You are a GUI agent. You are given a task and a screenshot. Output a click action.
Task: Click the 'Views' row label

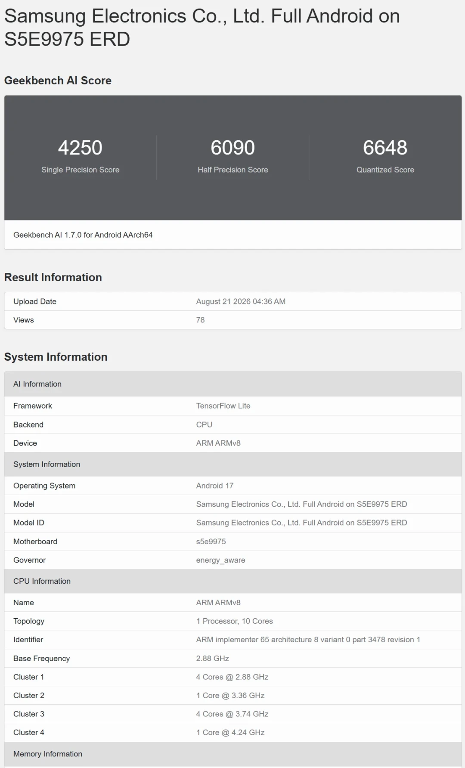[24, 320]
